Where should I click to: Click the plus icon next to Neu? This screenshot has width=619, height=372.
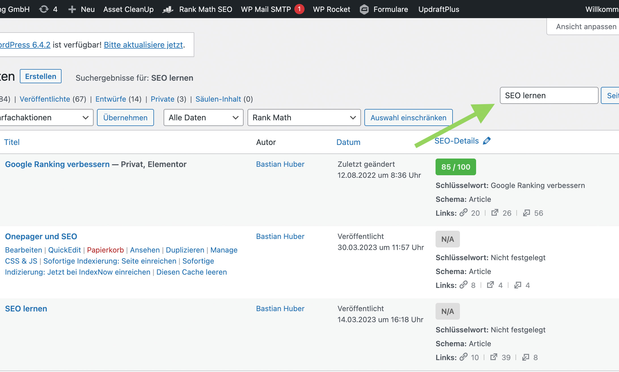pos(72,9)
